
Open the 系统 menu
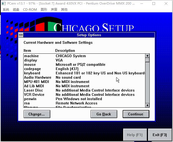(x=6, y=10)
